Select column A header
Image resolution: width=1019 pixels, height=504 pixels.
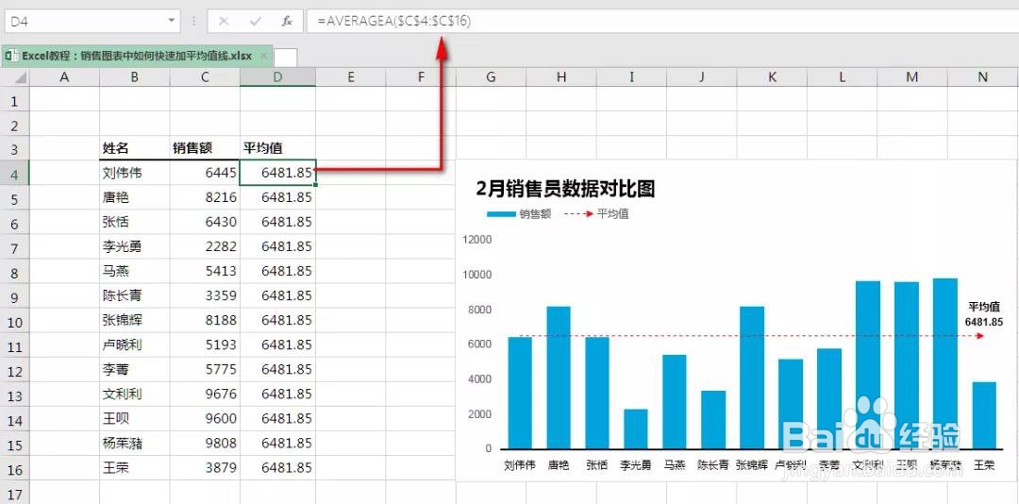pos(64,77)
